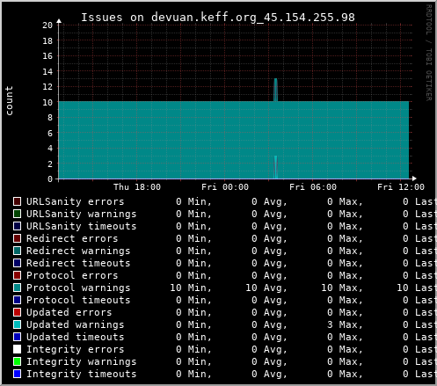Click the Updated warnings cyan swatch
This screenshot has width=437, height=386.
click(17, 324)
